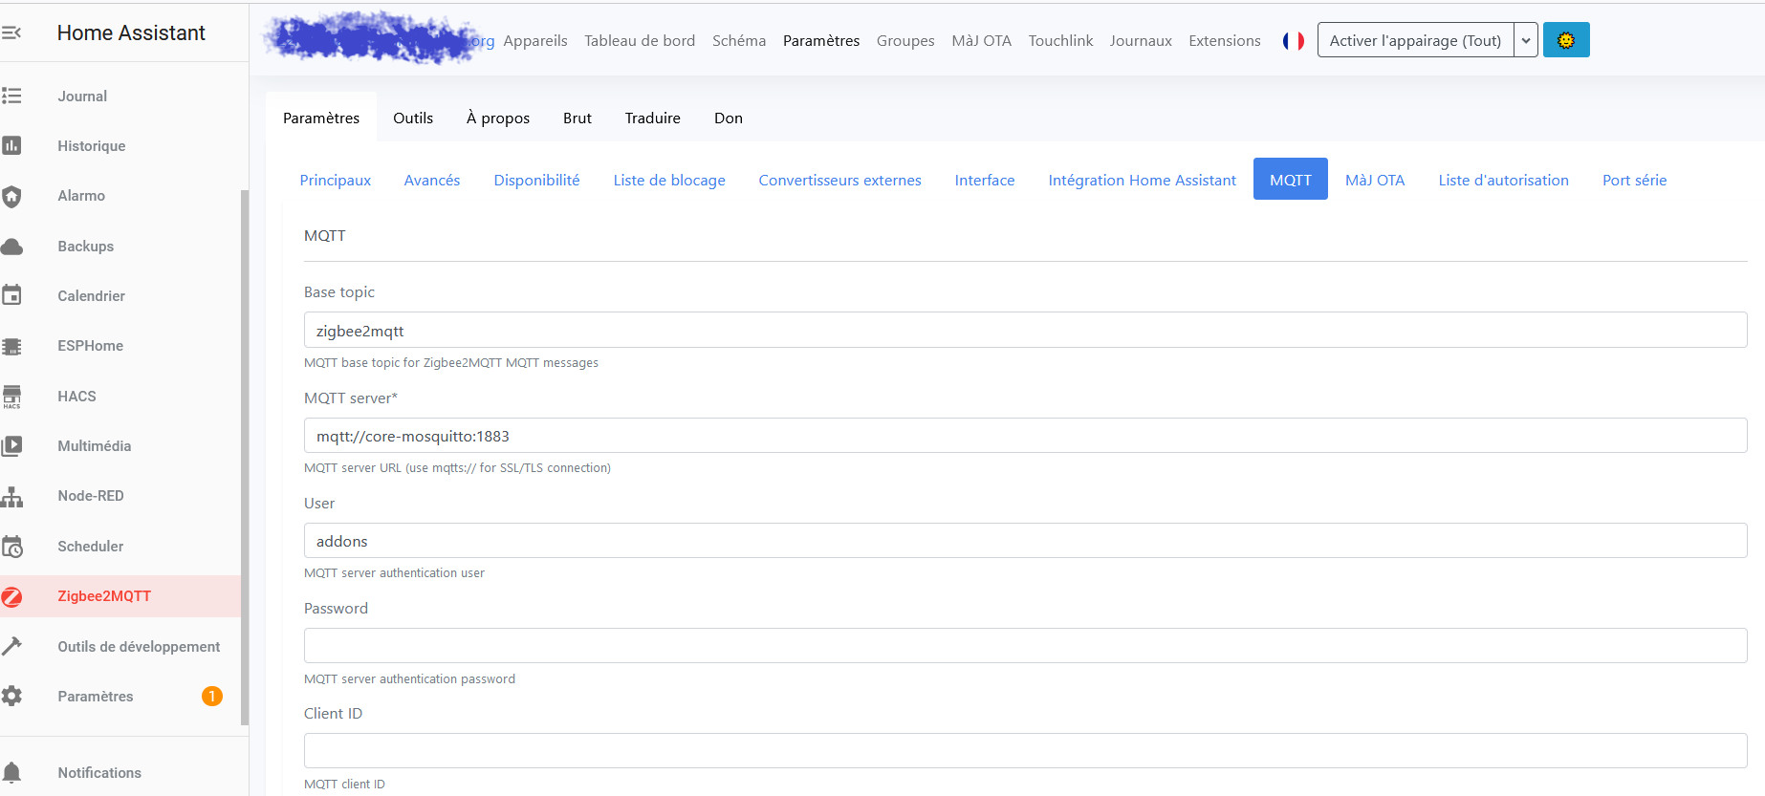
Task: Open the HACS store icon
Action: [x=11, y=397]
